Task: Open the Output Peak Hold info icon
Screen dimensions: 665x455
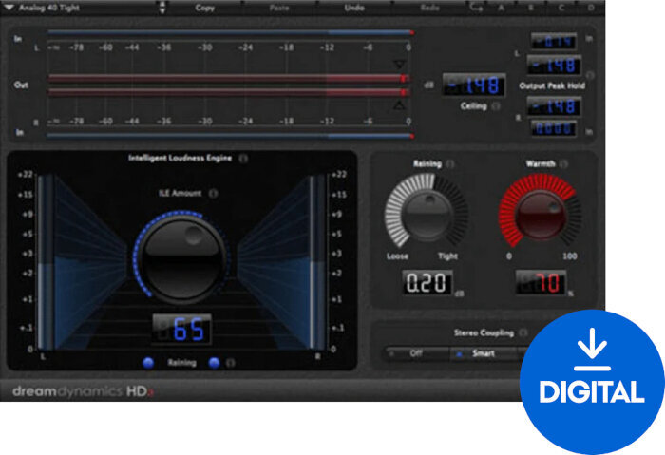Action: click(590, 75)
